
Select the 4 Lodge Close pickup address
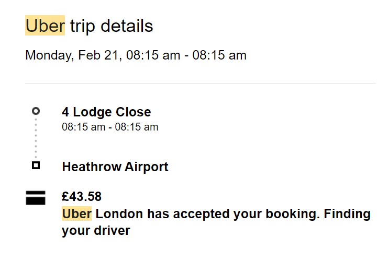(x=106, y=112)
